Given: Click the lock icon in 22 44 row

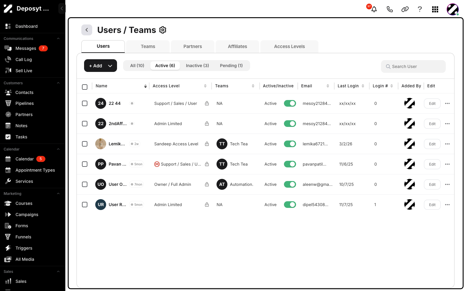Looking at the screenshot, I should coord(207,103).
